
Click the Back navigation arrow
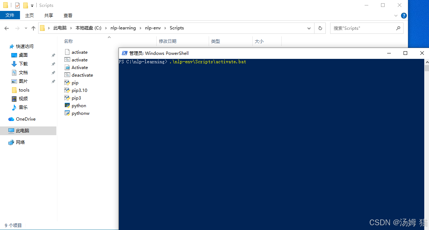click(x=7, y=28)
